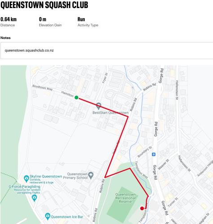Click the 0 m elevation gain value
Screen dimensions: 213x224
[43, 19]
